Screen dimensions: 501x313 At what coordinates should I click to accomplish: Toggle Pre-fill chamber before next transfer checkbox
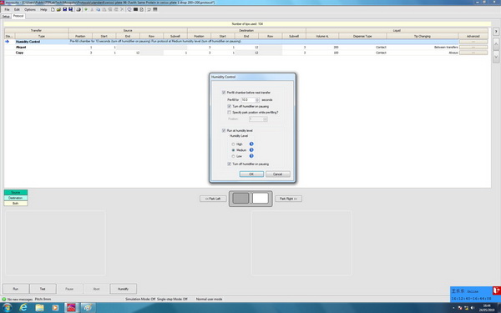(x=224, y=93)
